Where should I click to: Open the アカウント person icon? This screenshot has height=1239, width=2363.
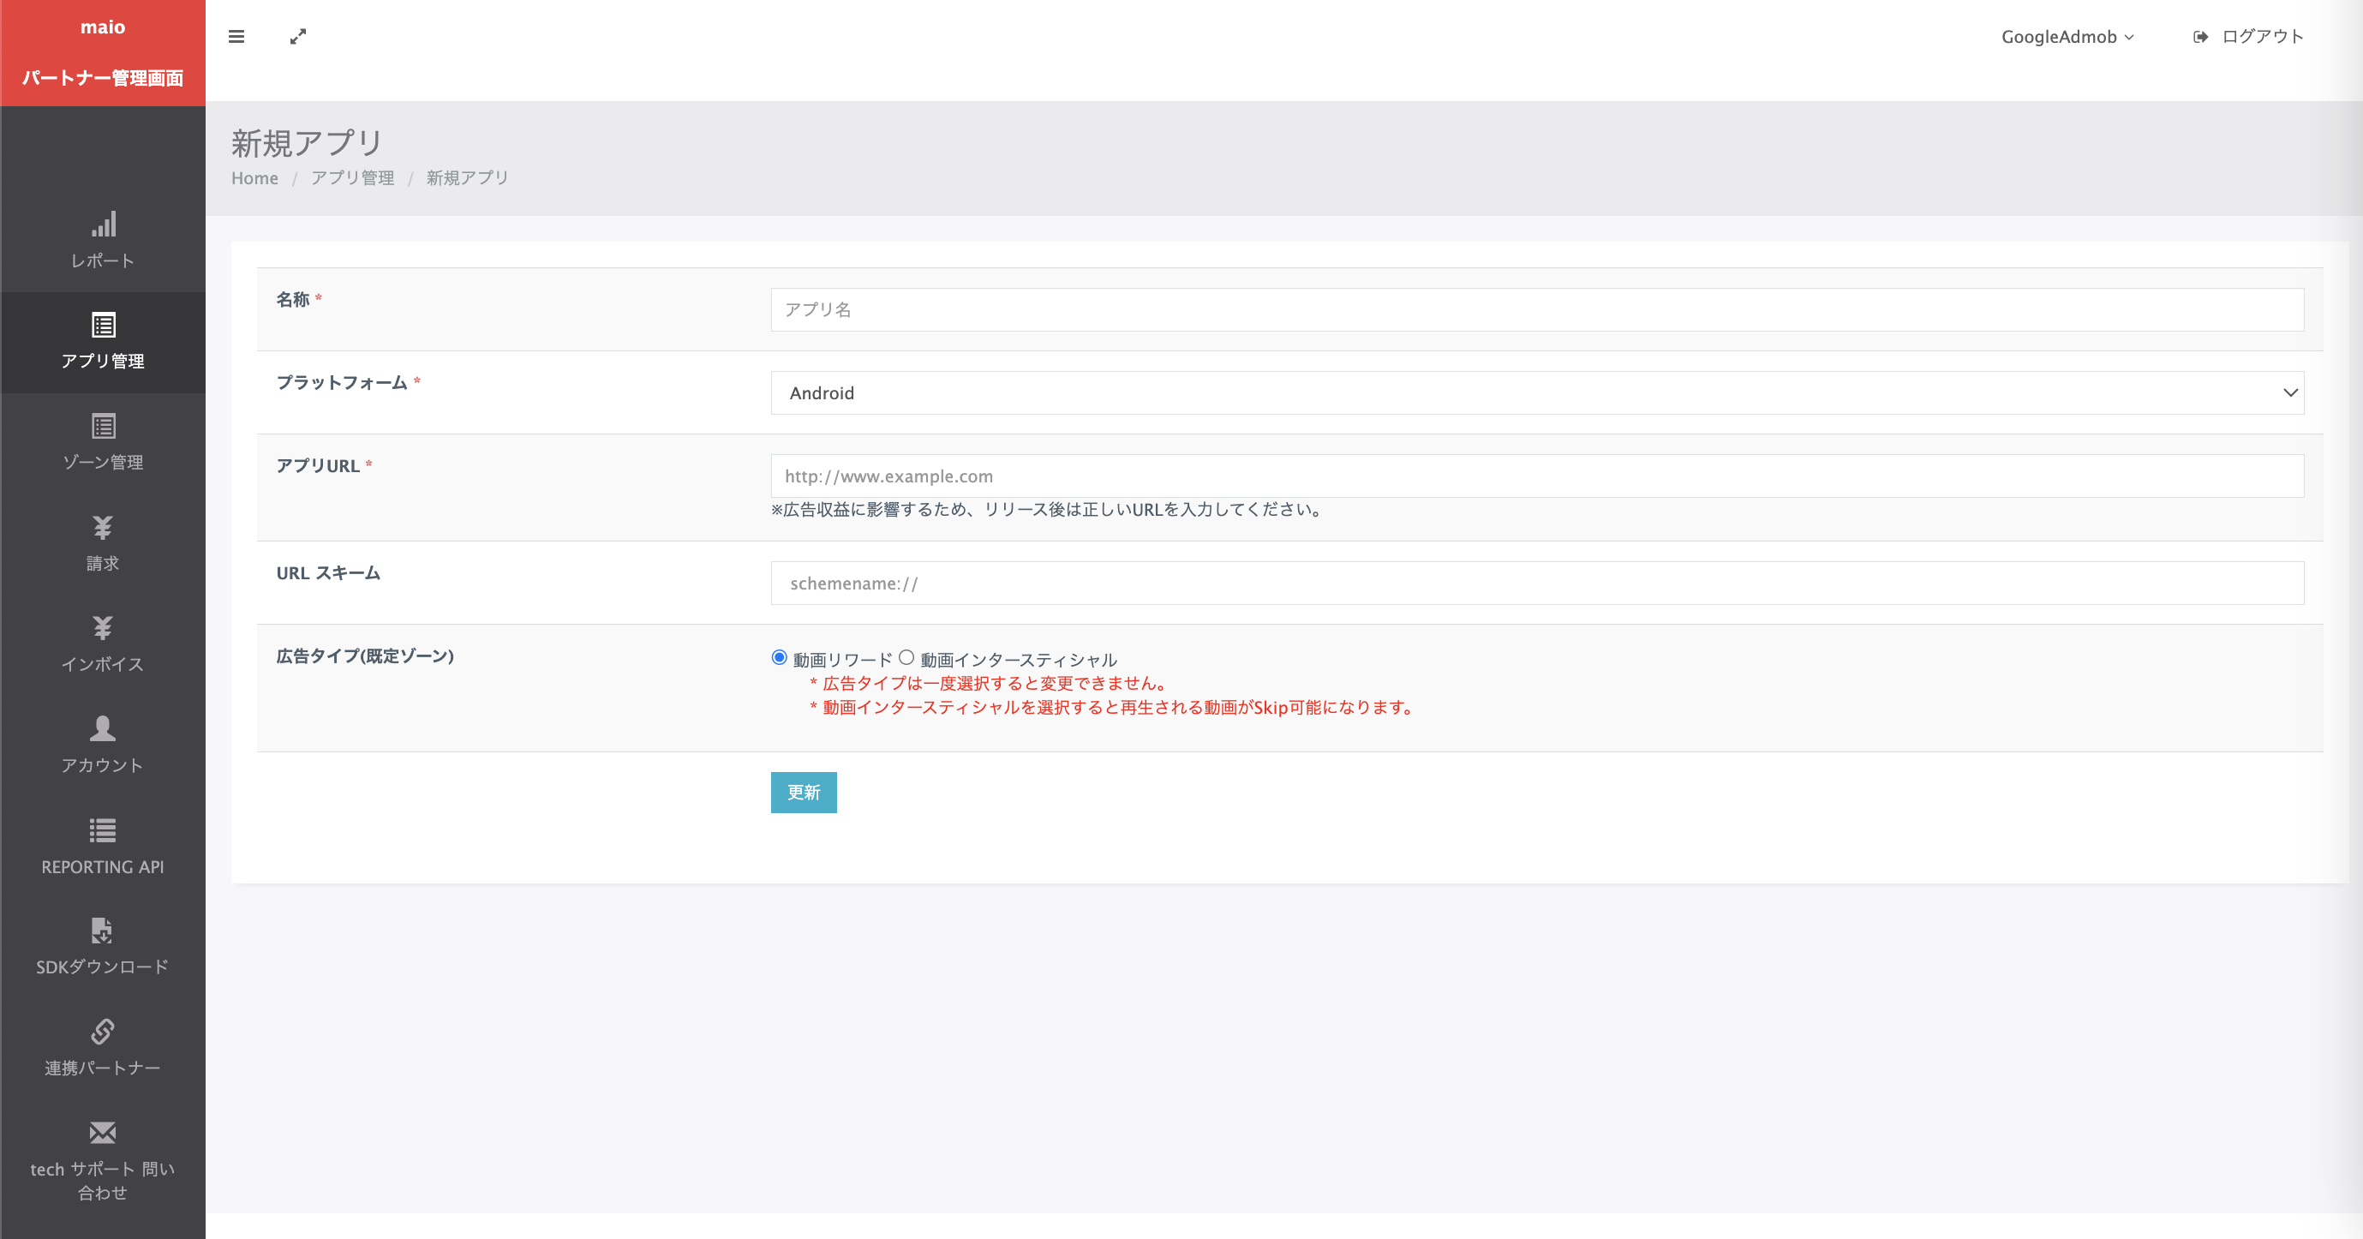click(x=103, y=728)
